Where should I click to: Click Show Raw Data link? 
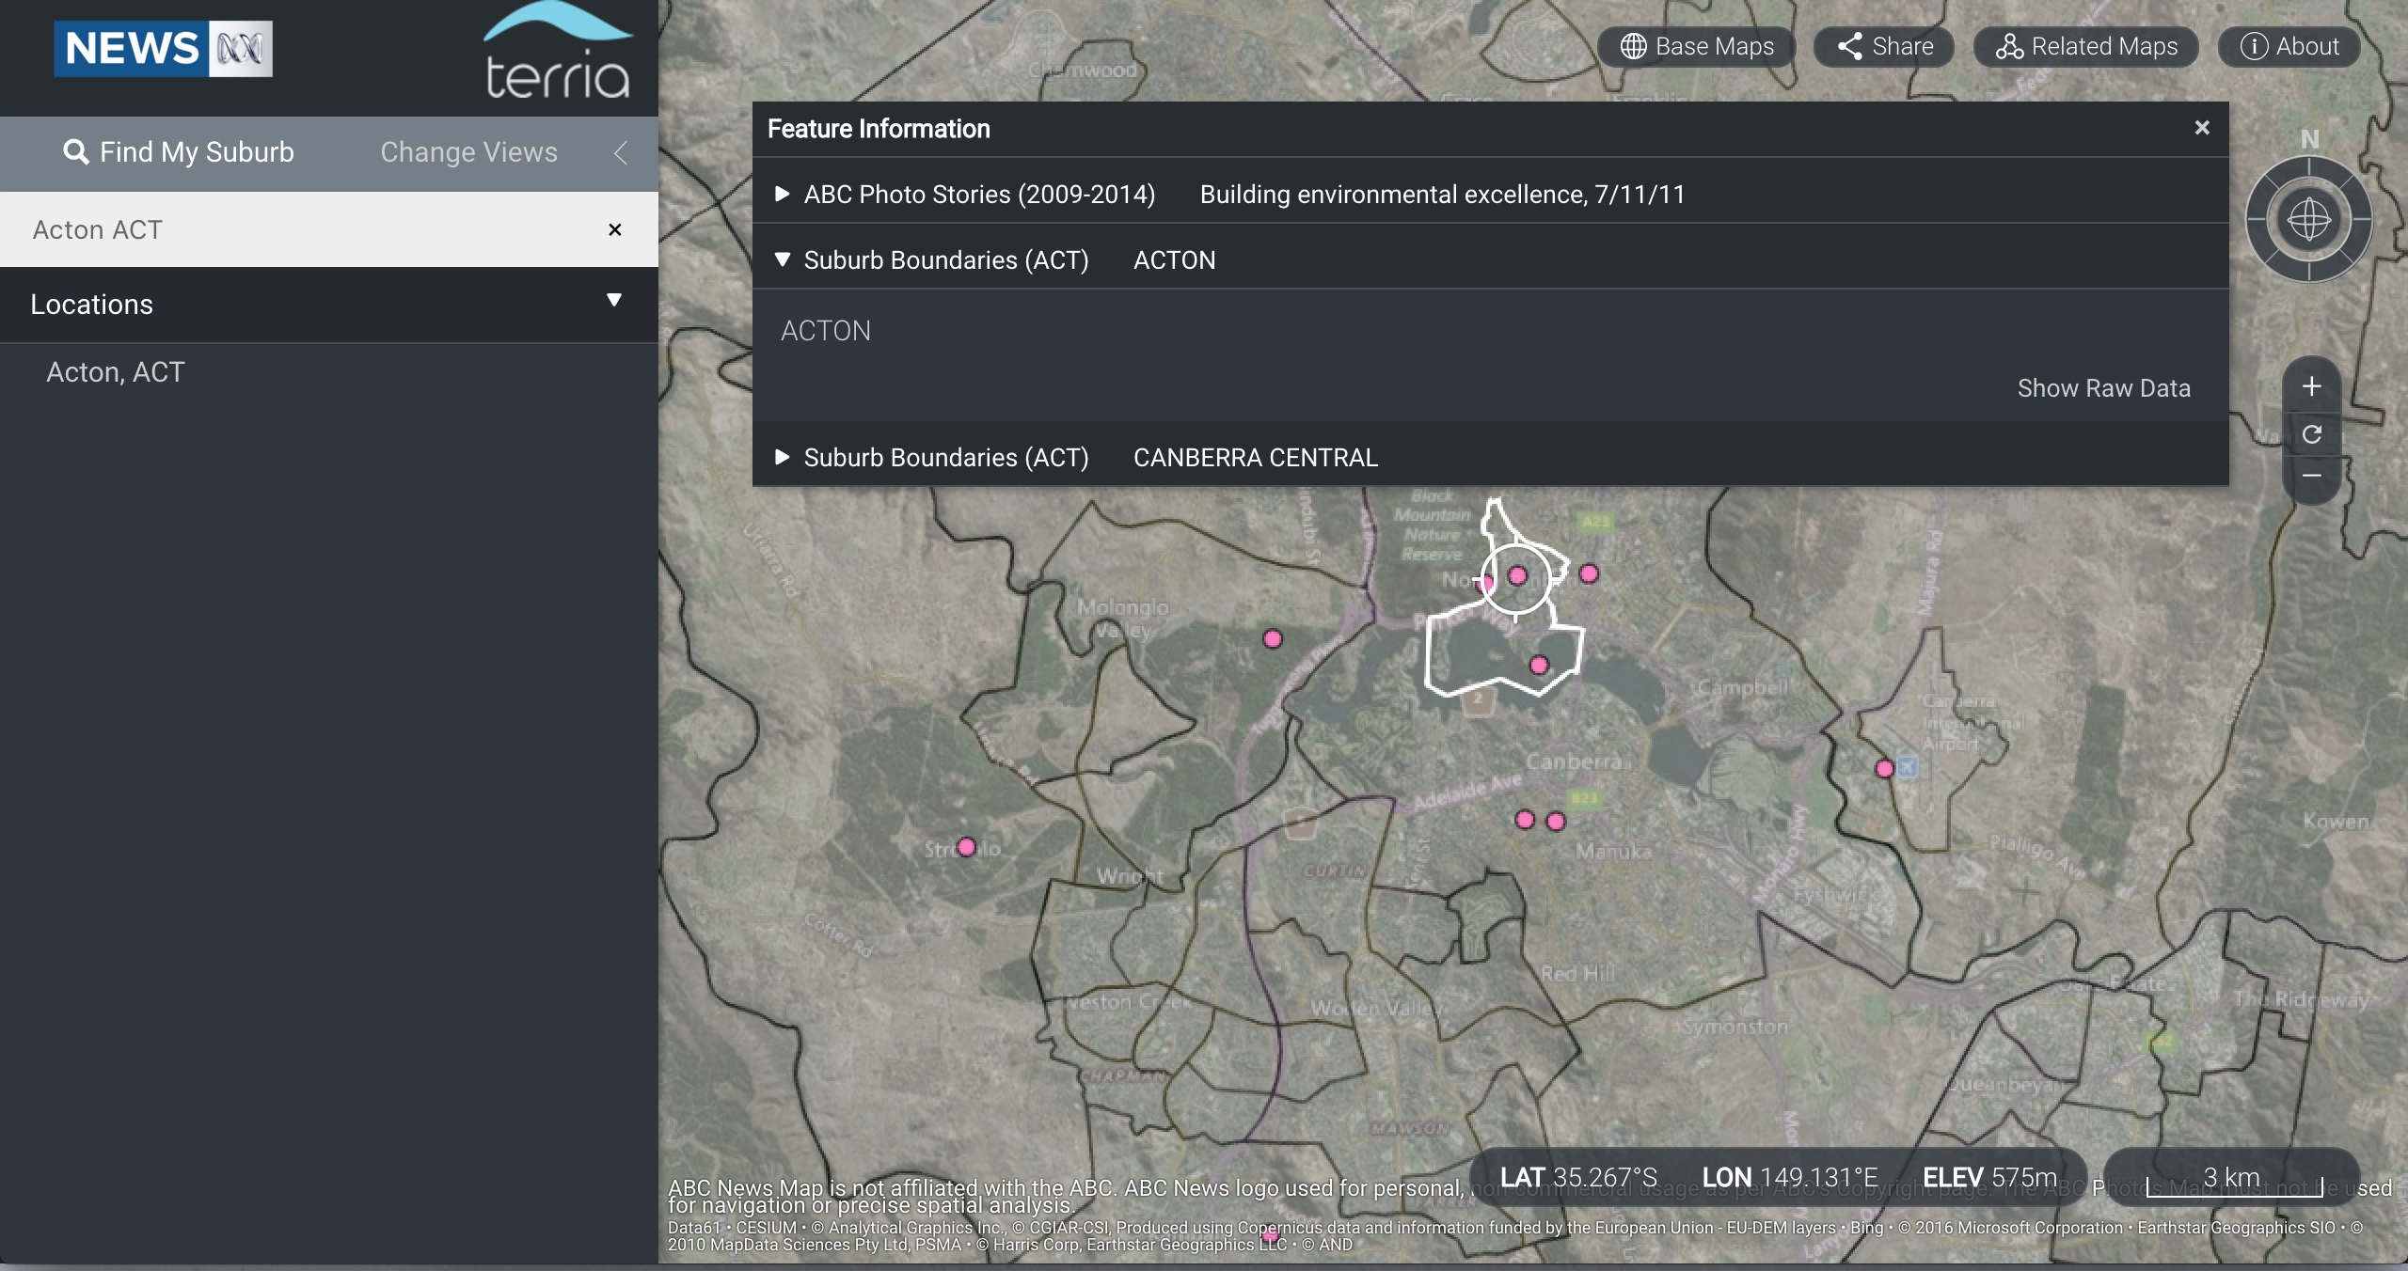coord(2103,388)
